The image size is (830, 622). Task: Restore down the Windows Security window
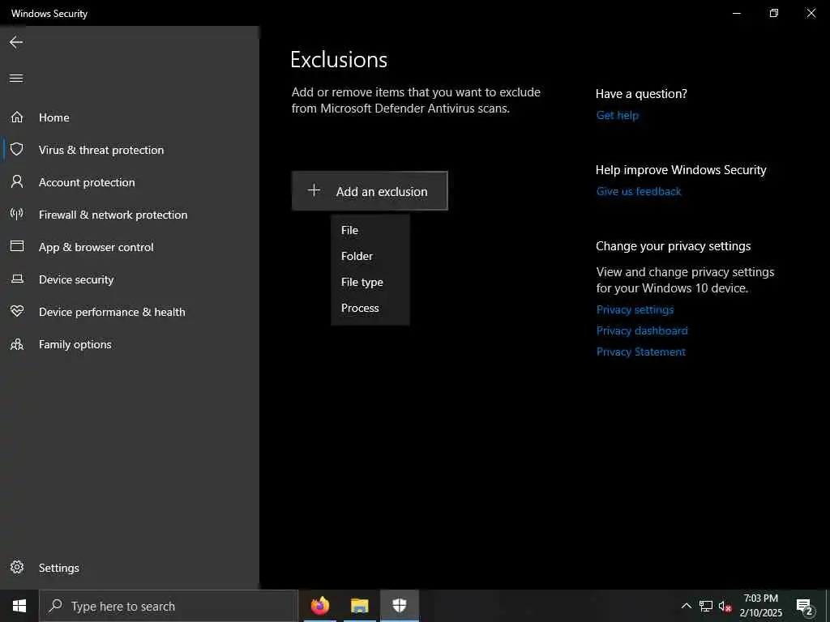point(774,13)
